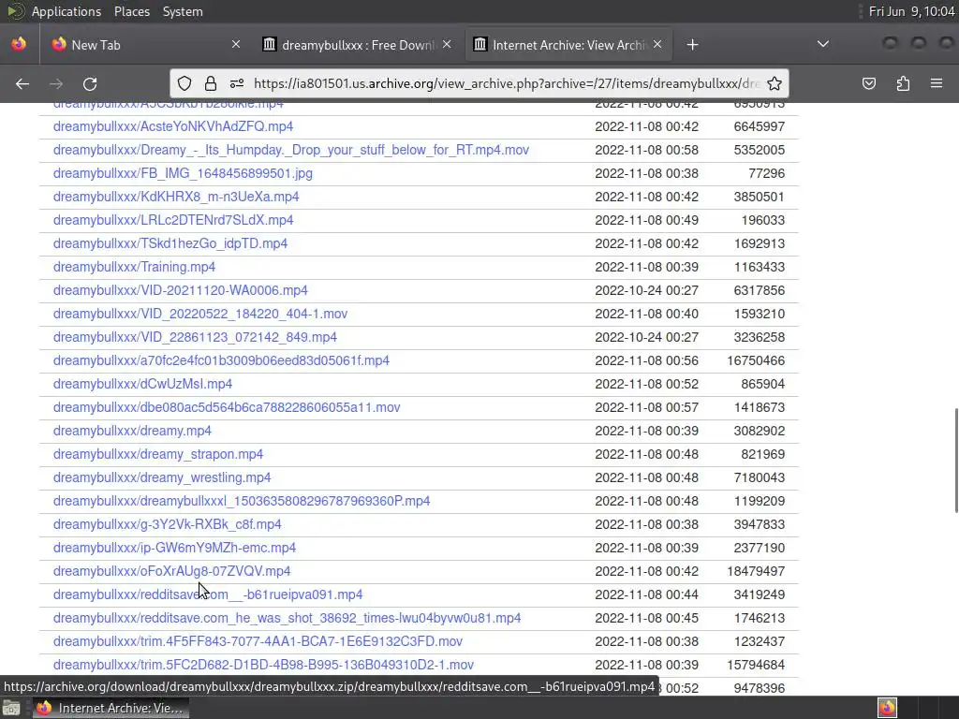The image size is (959, 719).
Task: Open TSkd1hezGo_idpTD.mp4 link
Action: coord(170,243)
